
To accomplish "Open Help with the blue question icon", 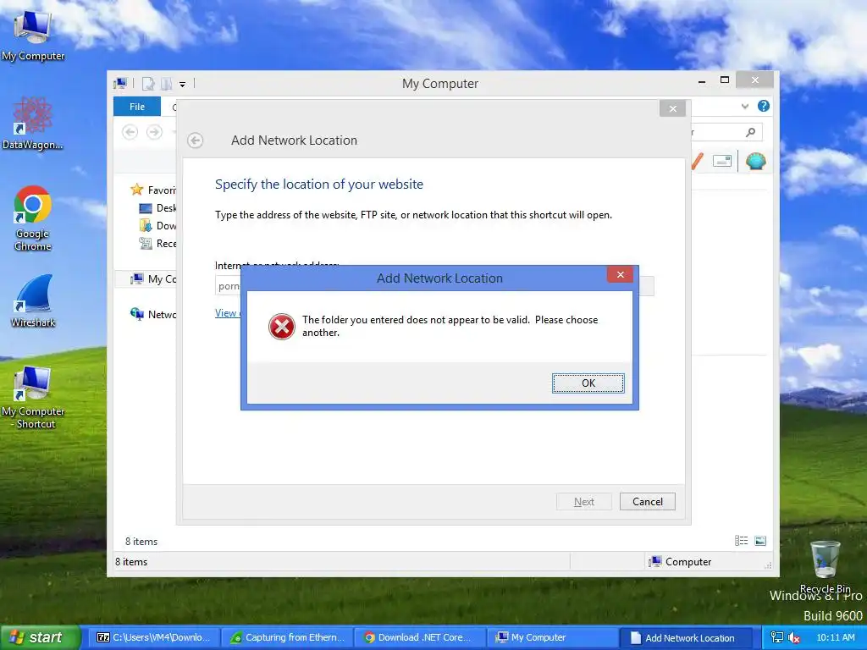I will [x=764, y=106].
